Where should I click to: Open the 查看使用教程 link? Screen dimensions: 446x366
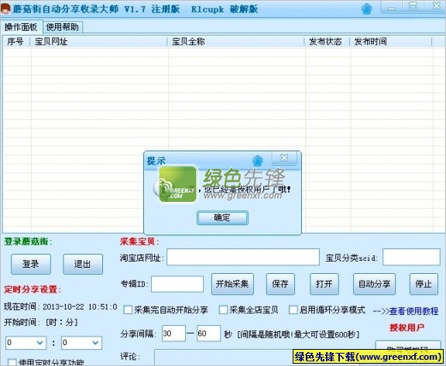point(413,311)
